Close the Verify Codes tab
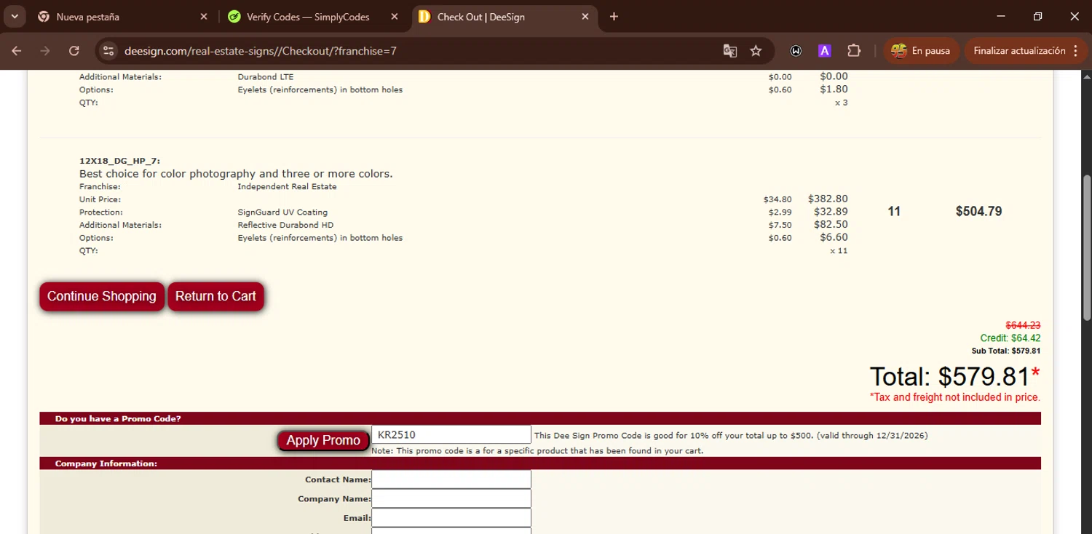 tap(395, 17)
